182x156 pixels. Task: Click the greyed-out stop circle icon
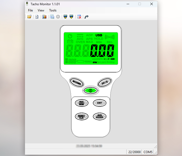click(58, 17)
